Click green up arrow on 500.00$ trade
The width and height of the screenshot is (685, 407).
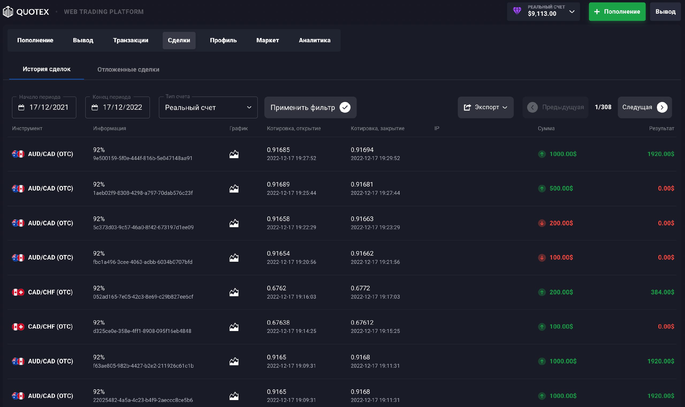pyautogui.click(x=542, y=188)
